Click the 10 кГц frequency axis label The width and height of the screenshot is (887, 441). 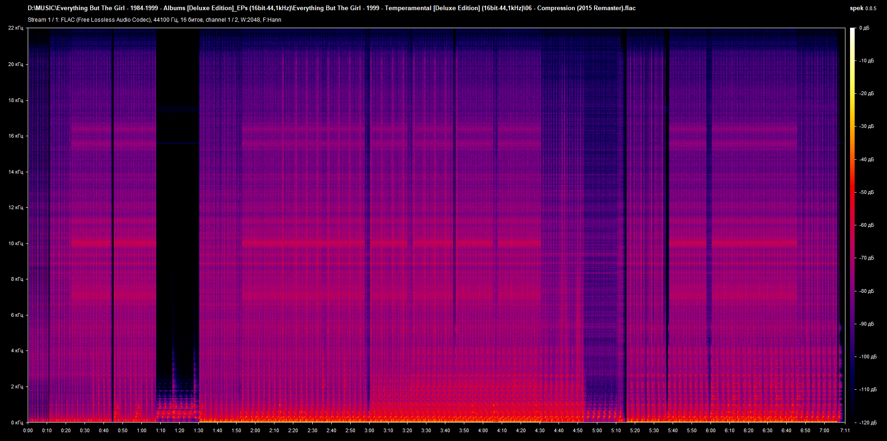coord(16,243)
